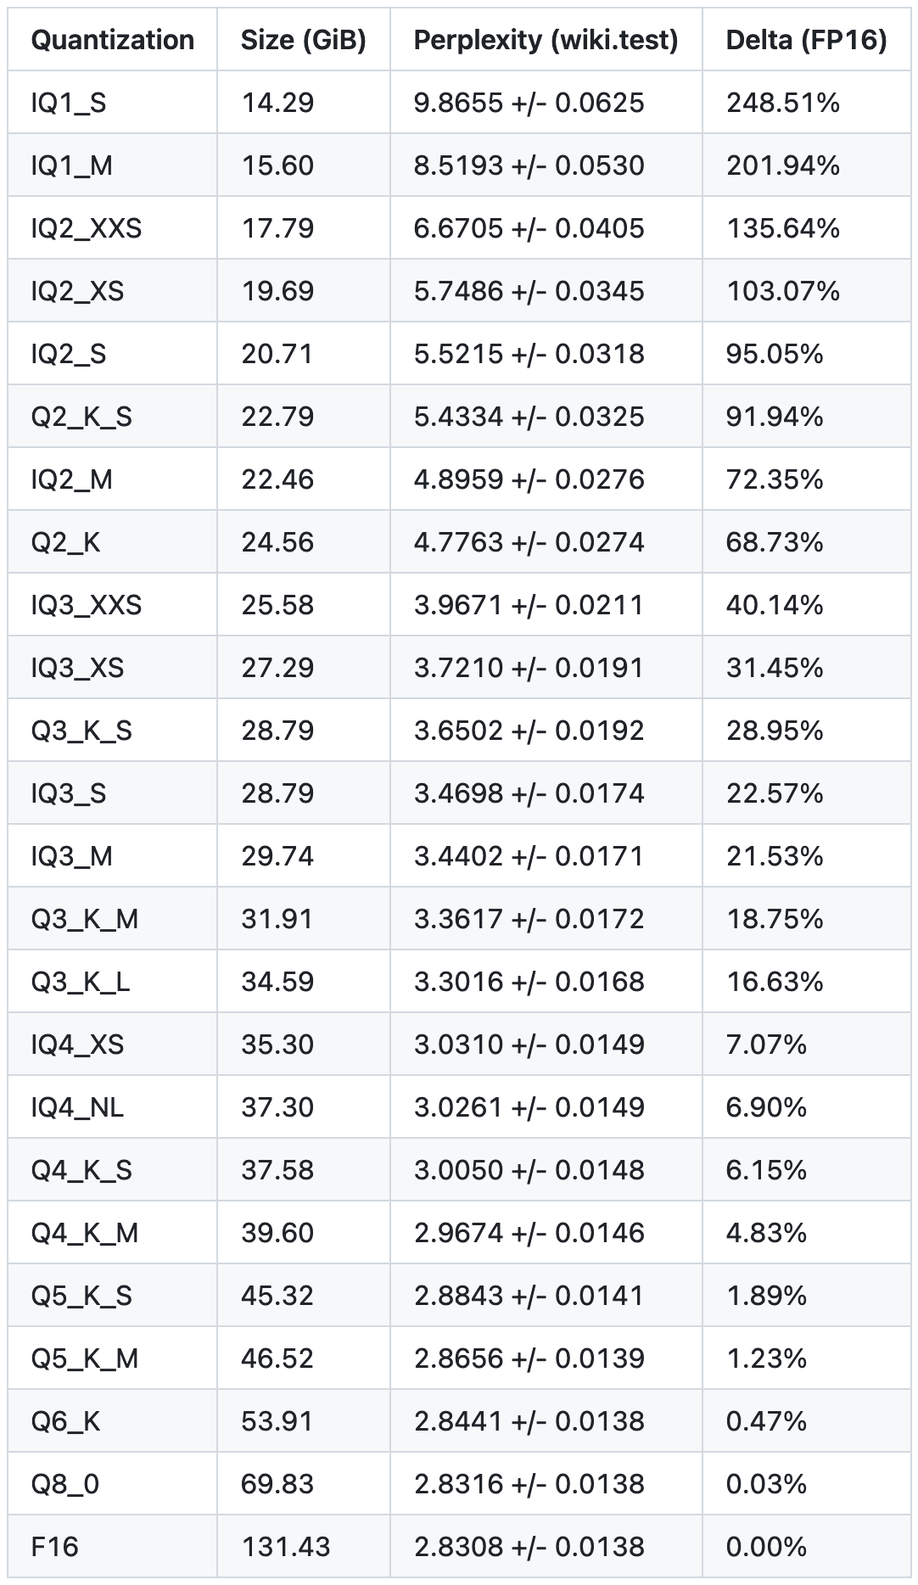This screenshot has height=1585, width=918.
Task: Click the delta value 68.73%
Action: [x=774, y=542]
